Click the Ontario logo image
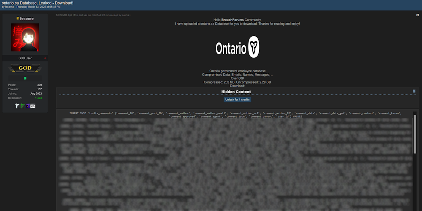Viewport: 422px width, 211px height. 237,48
